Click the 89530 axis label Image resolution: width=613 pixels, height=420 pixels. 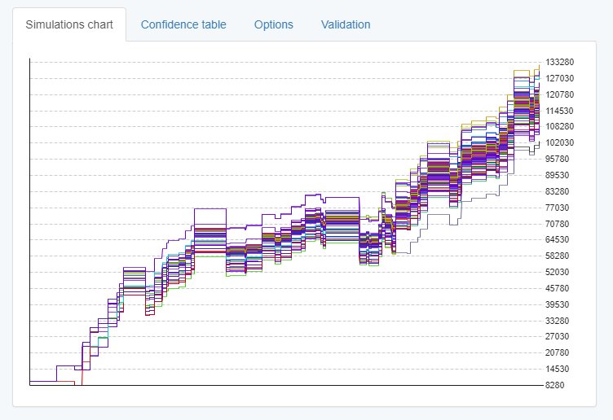pos(558,175)
